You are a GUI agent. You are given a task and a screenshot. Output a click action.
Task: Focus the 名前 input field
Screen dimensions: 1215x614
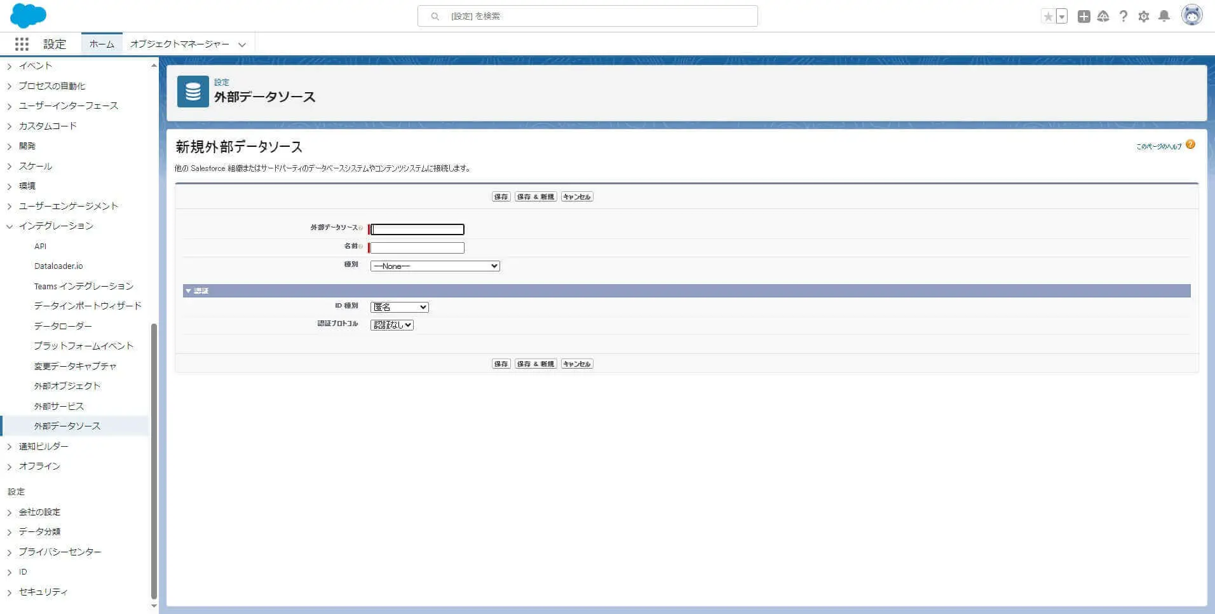(417, 248)
